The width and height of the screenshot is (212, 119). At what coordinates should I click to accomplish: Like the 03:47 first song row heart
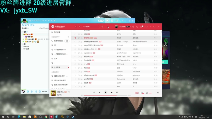[x=79, y=34]
